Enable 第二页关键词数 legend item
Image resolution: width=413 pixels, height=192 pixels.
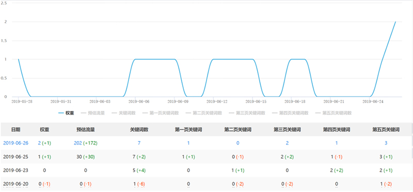[203, 113]
